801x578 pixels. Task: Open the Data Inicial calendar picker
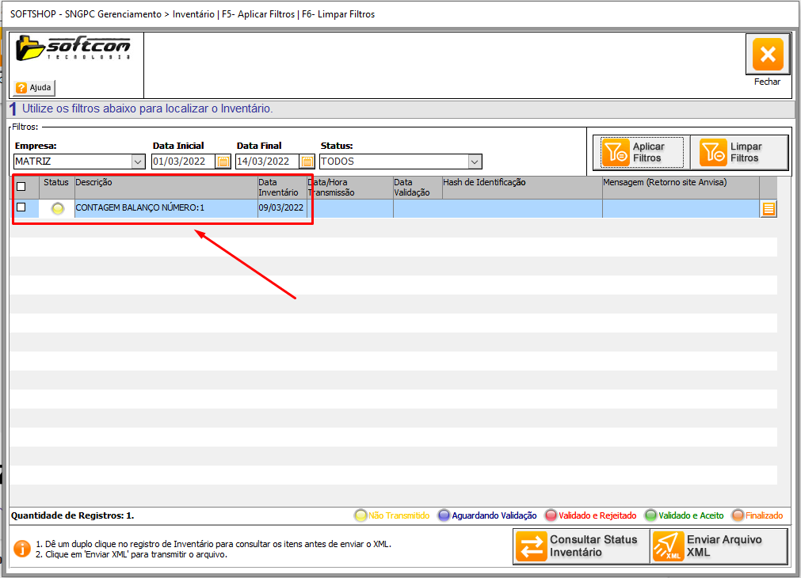click(223, 162)
